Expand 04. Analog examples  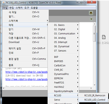coord(63,38)
